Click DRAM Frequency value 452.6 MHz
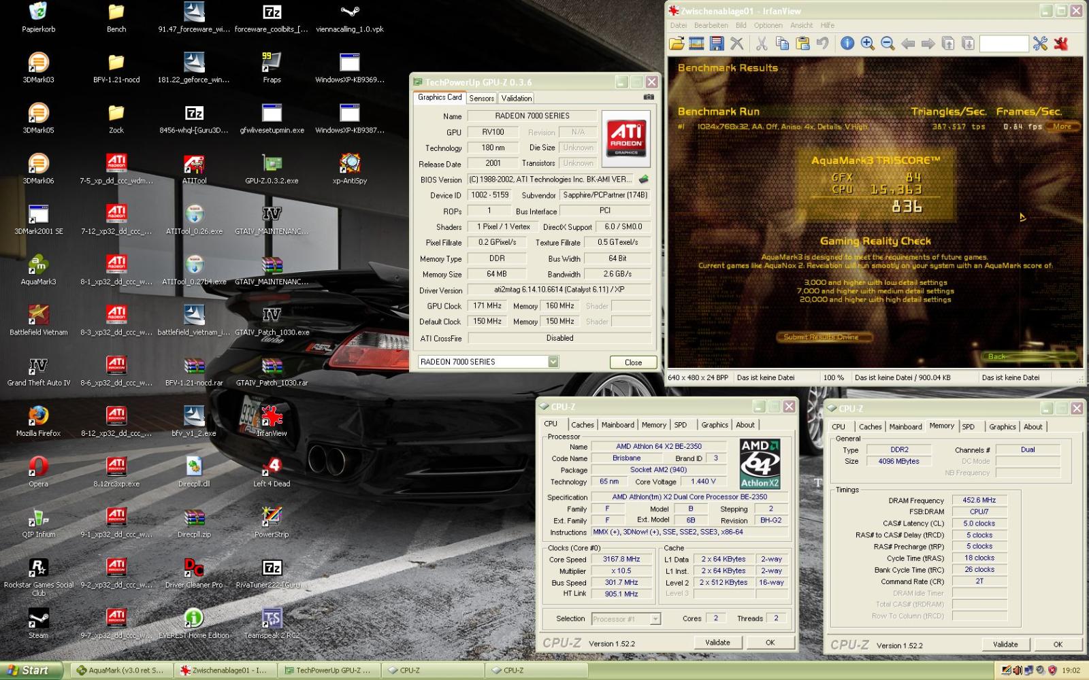Viewport: 1089px width, 680px height. pos(979,500)
